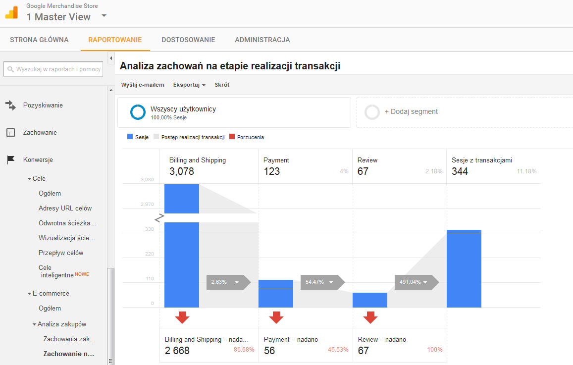Image resolution: width=573 pixels, height=365 pixels.
Task: Open Adresy URL celów report
Action: (x=65, y=209)
